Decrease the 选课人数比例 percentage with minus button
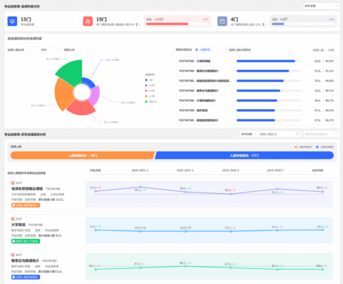343x284 pixels. [x=29, y=50]
